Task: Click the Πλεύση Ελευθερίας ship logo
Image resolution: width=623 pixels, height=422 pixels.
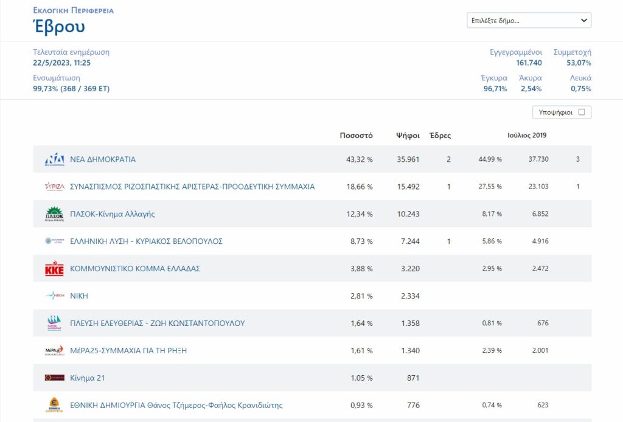Action: pos(54,323)
